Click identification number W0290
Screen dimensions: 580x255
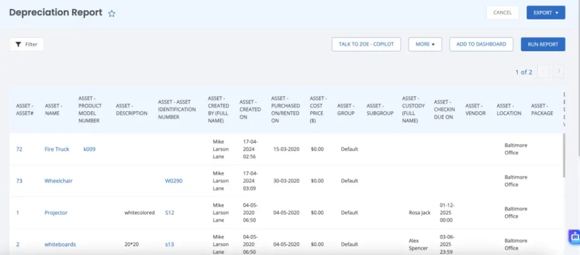pos(173,181)
